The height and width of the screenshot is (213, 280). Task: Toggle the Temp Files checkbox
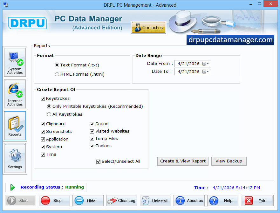pos(92,139)
